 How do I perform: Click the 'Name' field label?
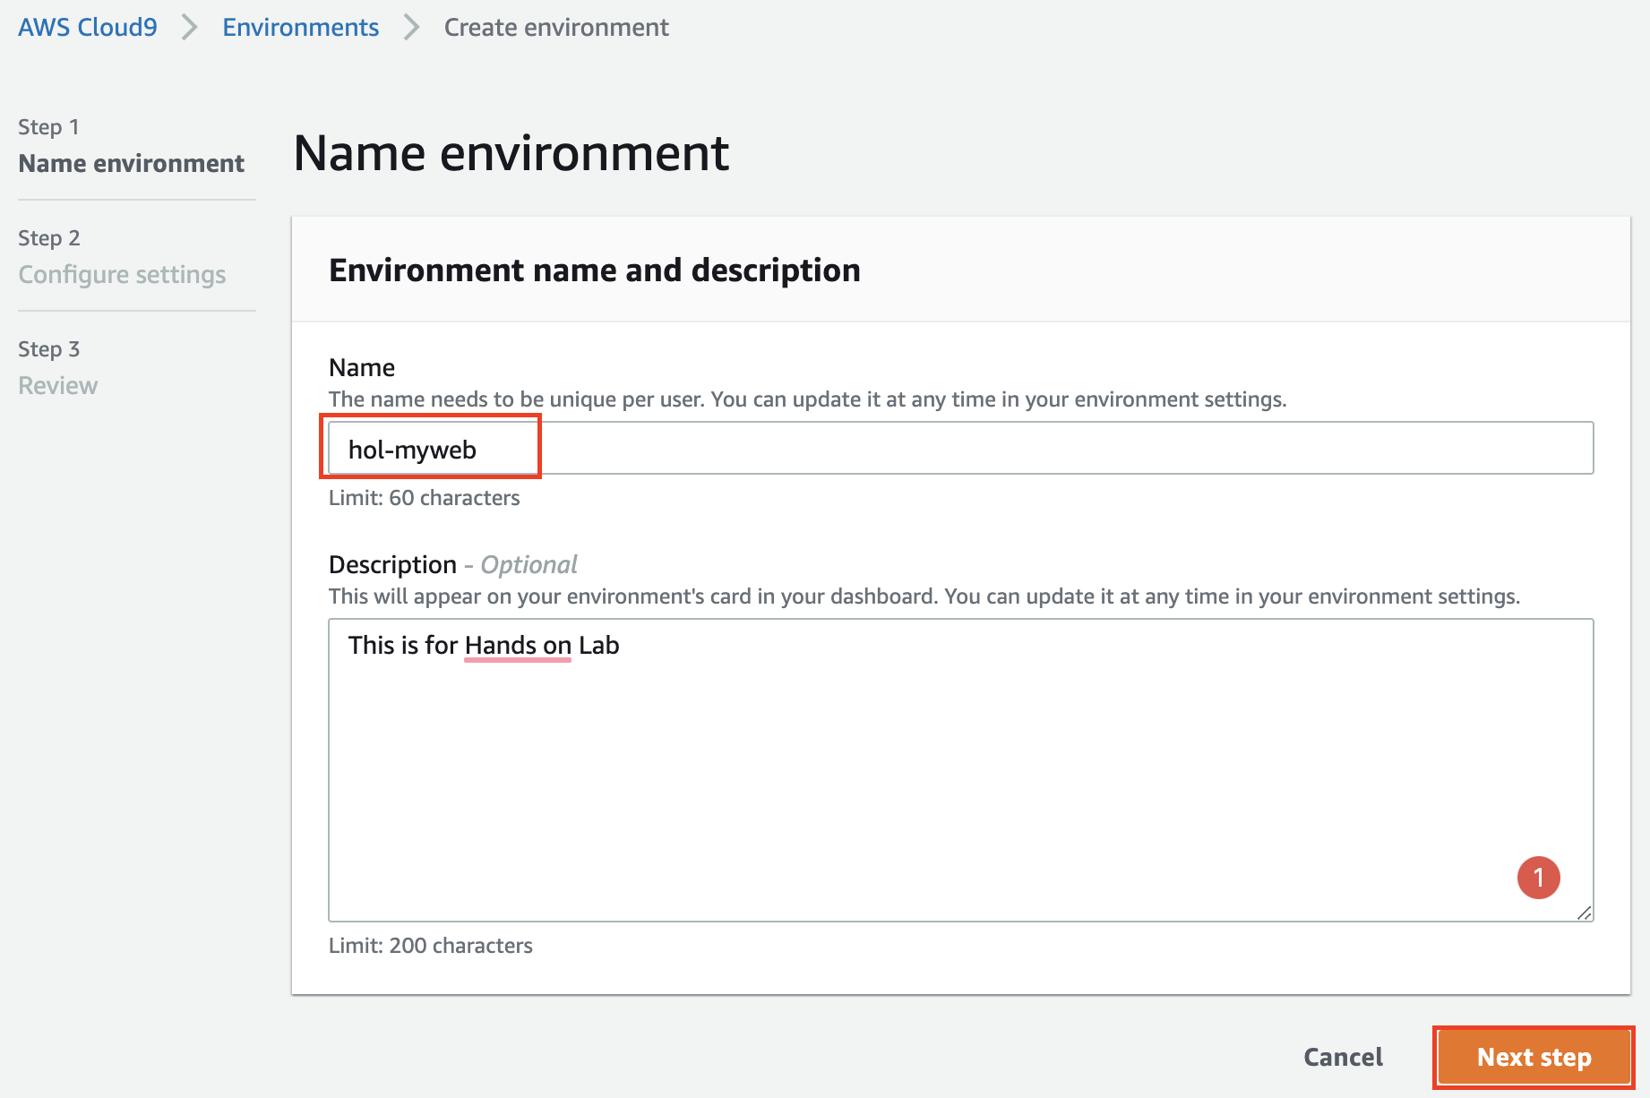pos(362,367)
